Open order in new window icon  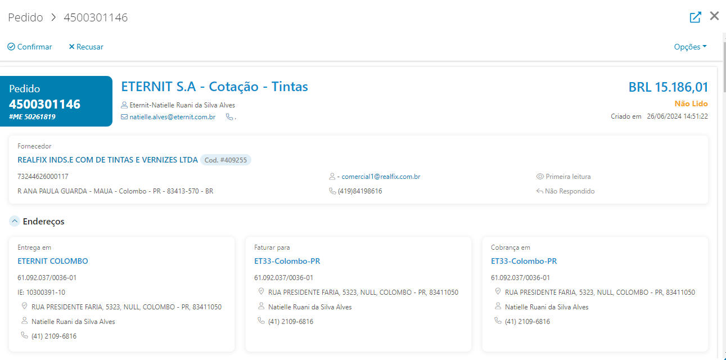[x=696, y=17]
